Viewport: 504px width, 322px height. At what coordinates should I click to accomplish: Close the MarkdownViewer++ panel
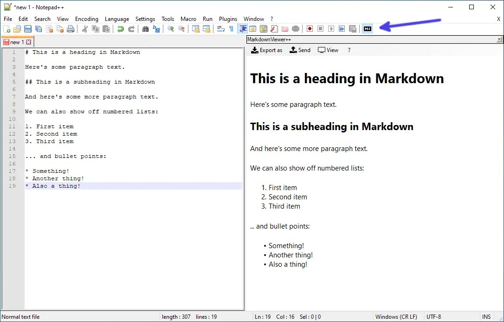coord(500,39)
